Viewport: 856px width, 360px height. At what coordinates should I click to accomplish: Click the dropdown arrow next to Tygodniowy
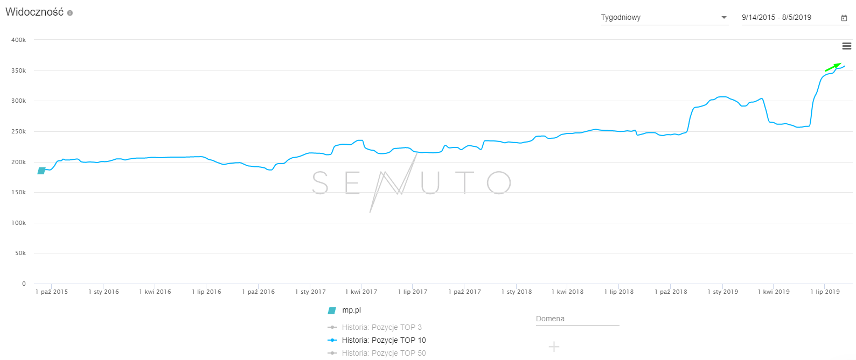[x=724, y=18]
